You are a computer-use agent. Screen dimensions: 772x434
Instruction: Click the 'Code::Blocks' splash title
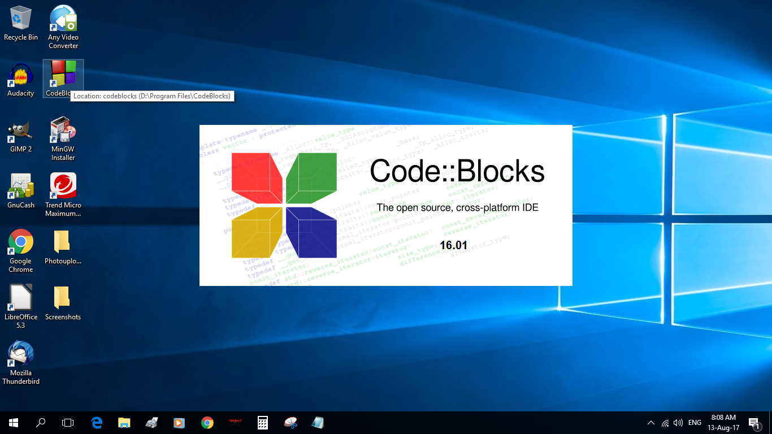[457, 171]
